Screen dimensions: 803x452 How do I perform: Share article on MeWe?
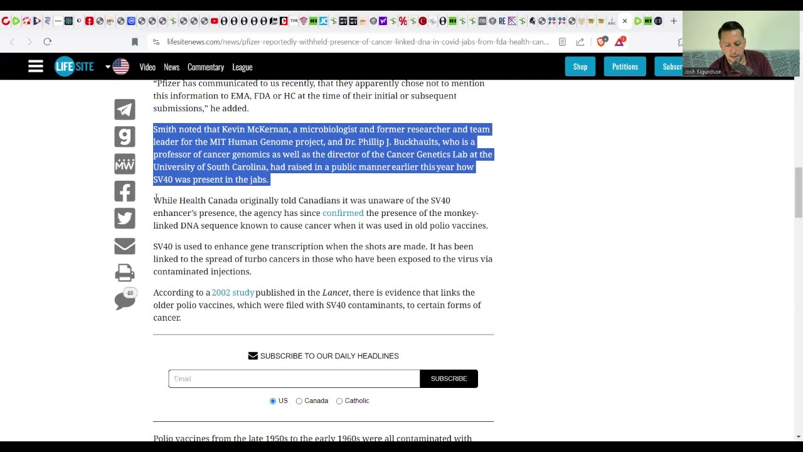[125, 164]
